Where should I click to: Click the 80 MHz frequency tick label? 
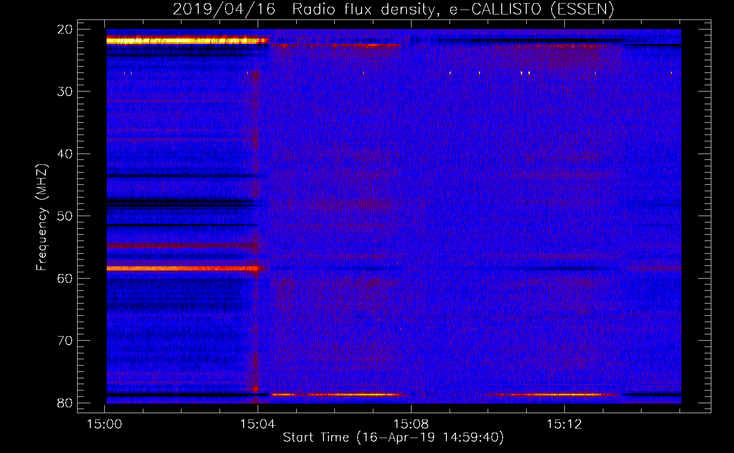tap(65, 403)
